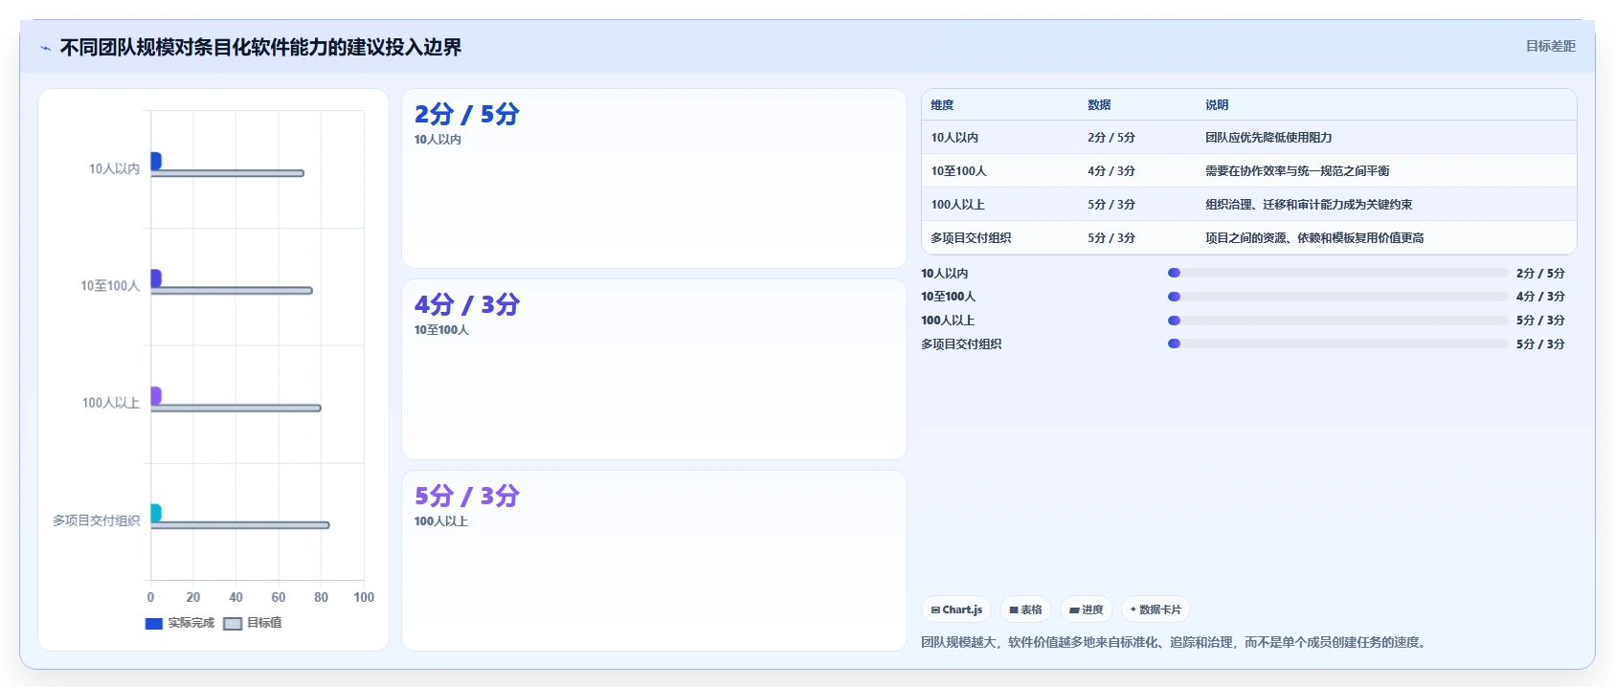Click the 说明 column header

click(x=1217, y=105)
